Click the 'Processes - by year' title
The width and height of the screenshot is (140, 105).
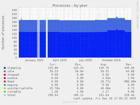click(70, 6)
